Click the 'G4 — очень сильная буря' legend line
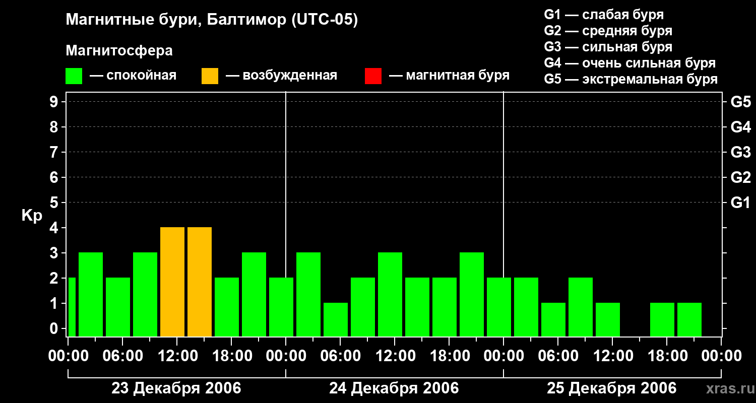 coord(630,63)
